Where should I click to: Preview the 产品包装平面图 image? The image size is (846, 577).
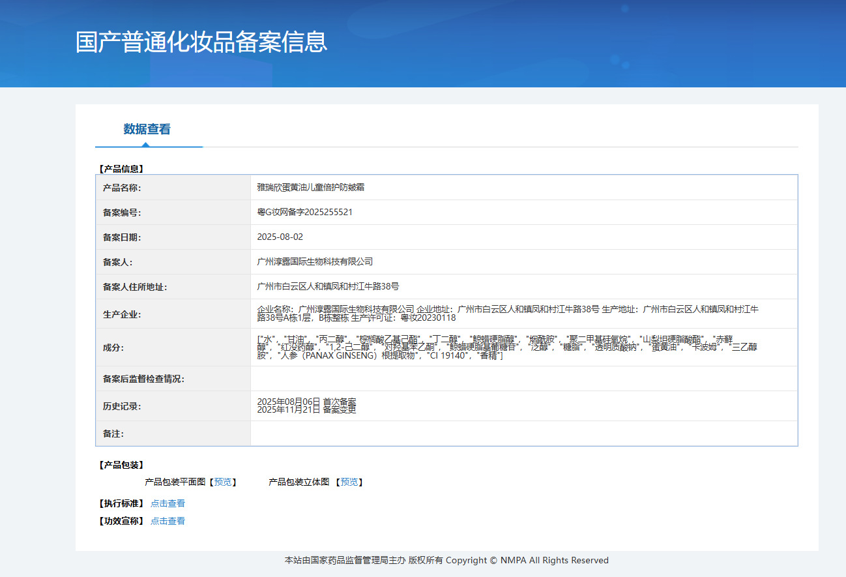tap(222, 482)
